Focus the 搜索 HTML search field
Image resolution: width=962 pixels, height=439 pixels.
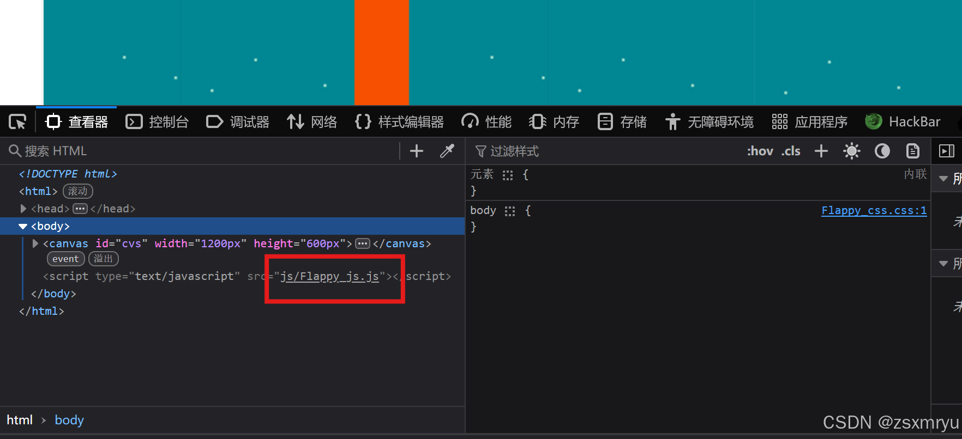point(202,151)
